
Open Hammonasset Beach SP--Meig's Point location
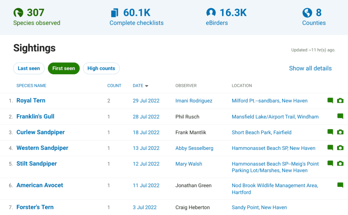click(275, 167)
